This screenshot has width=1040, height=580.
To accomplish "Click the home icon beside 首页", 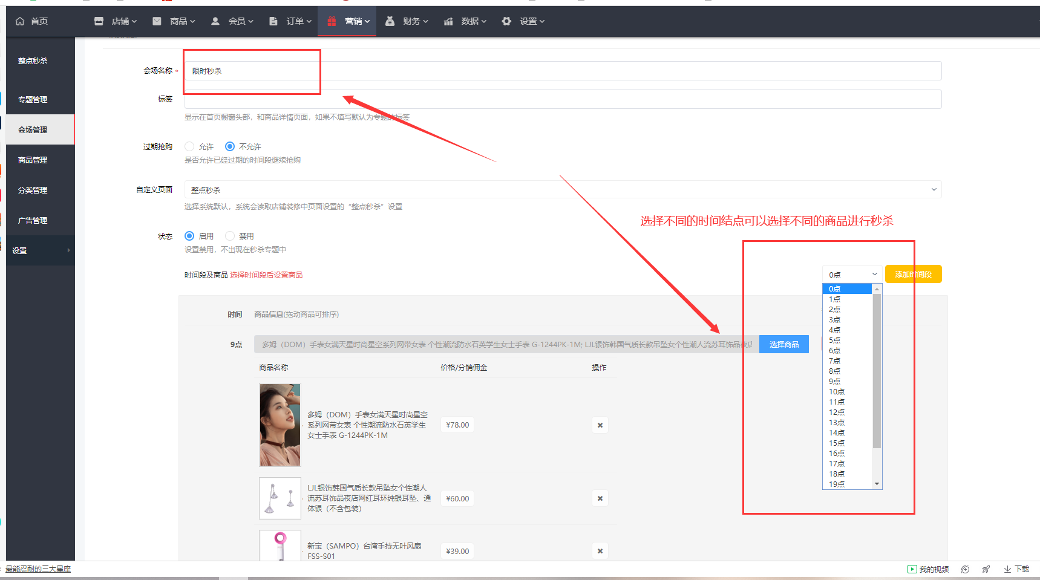I will (20, 21).
